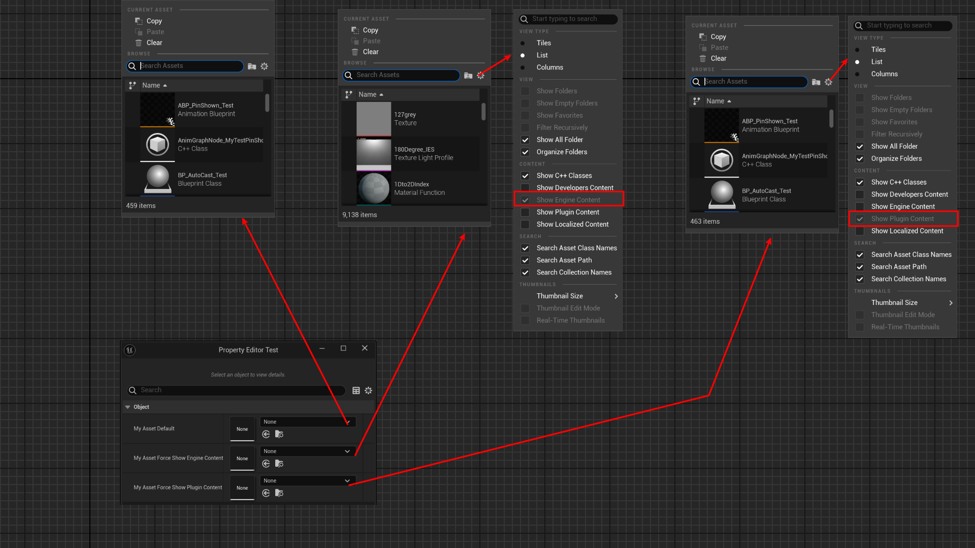Toggle Show Plugin Content in Engine-highlighted menu

525,212
